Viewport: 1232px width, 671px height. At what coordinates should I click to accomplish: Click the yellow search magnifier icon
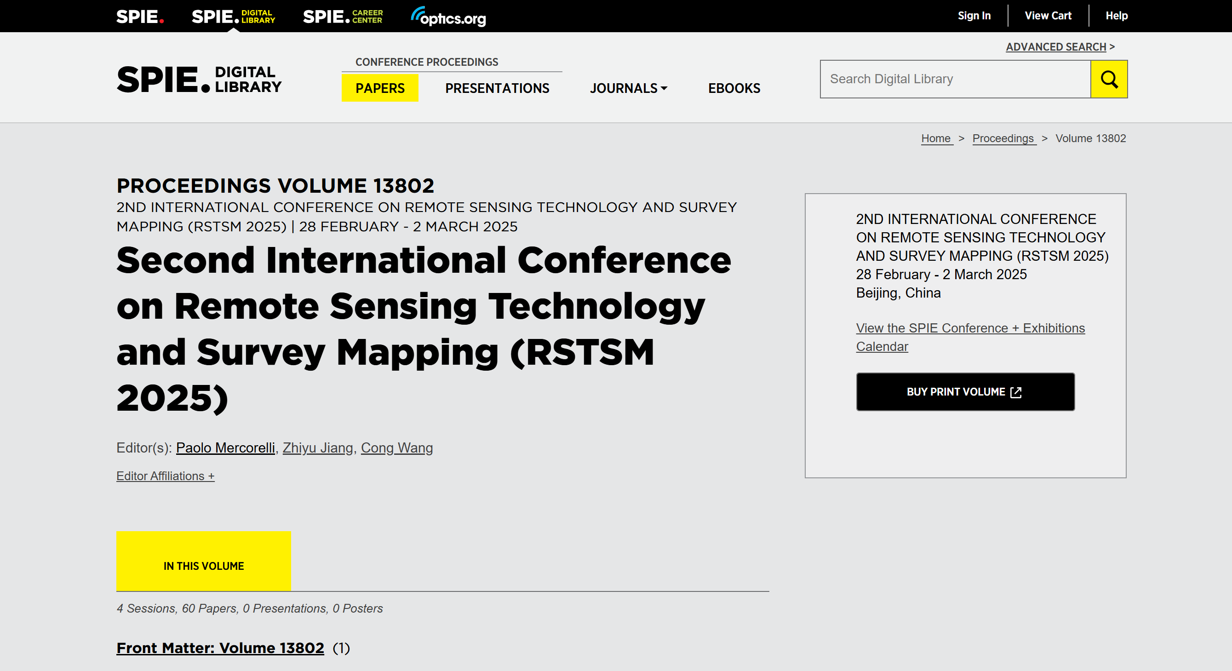1109,79
